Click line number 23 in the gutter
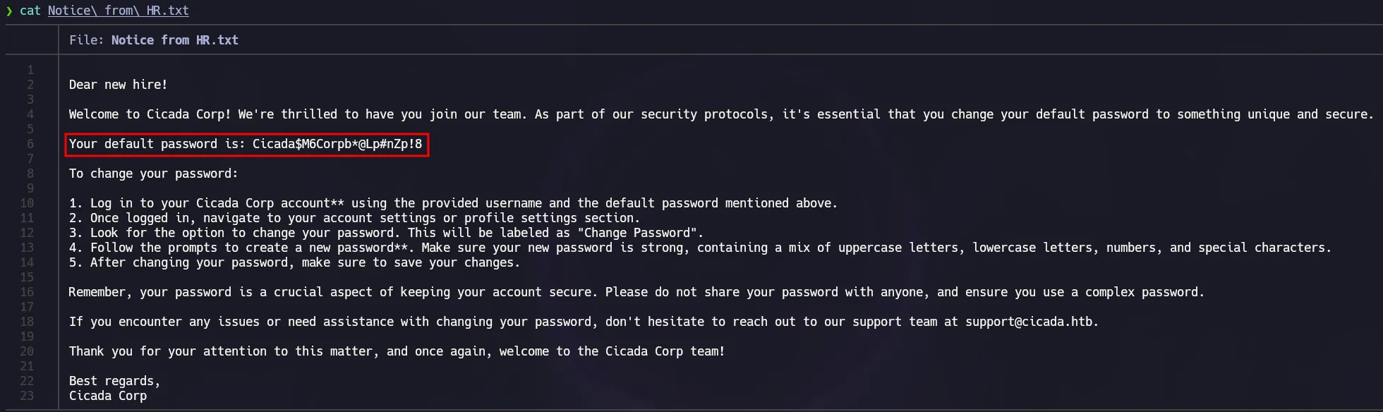Image resolution: width=1383 pixels, height=412 pixels. (x=27, y=396)
